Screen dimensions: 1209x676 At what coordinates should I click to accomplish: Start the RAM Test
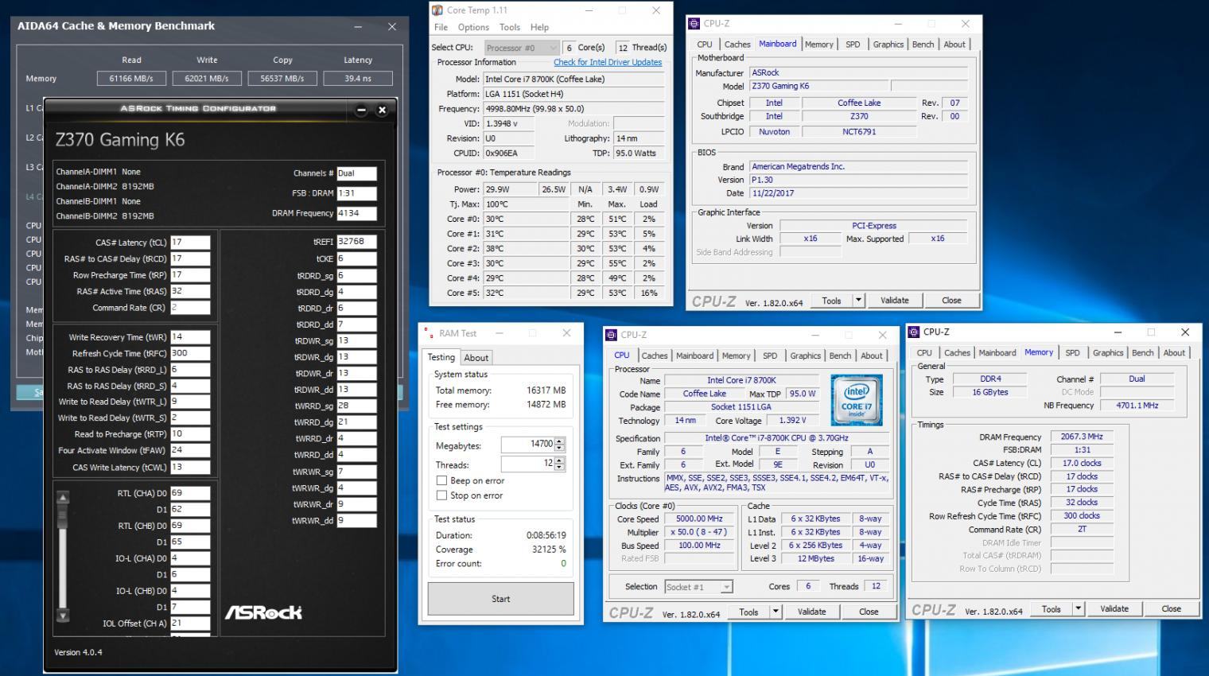(500, 599)
